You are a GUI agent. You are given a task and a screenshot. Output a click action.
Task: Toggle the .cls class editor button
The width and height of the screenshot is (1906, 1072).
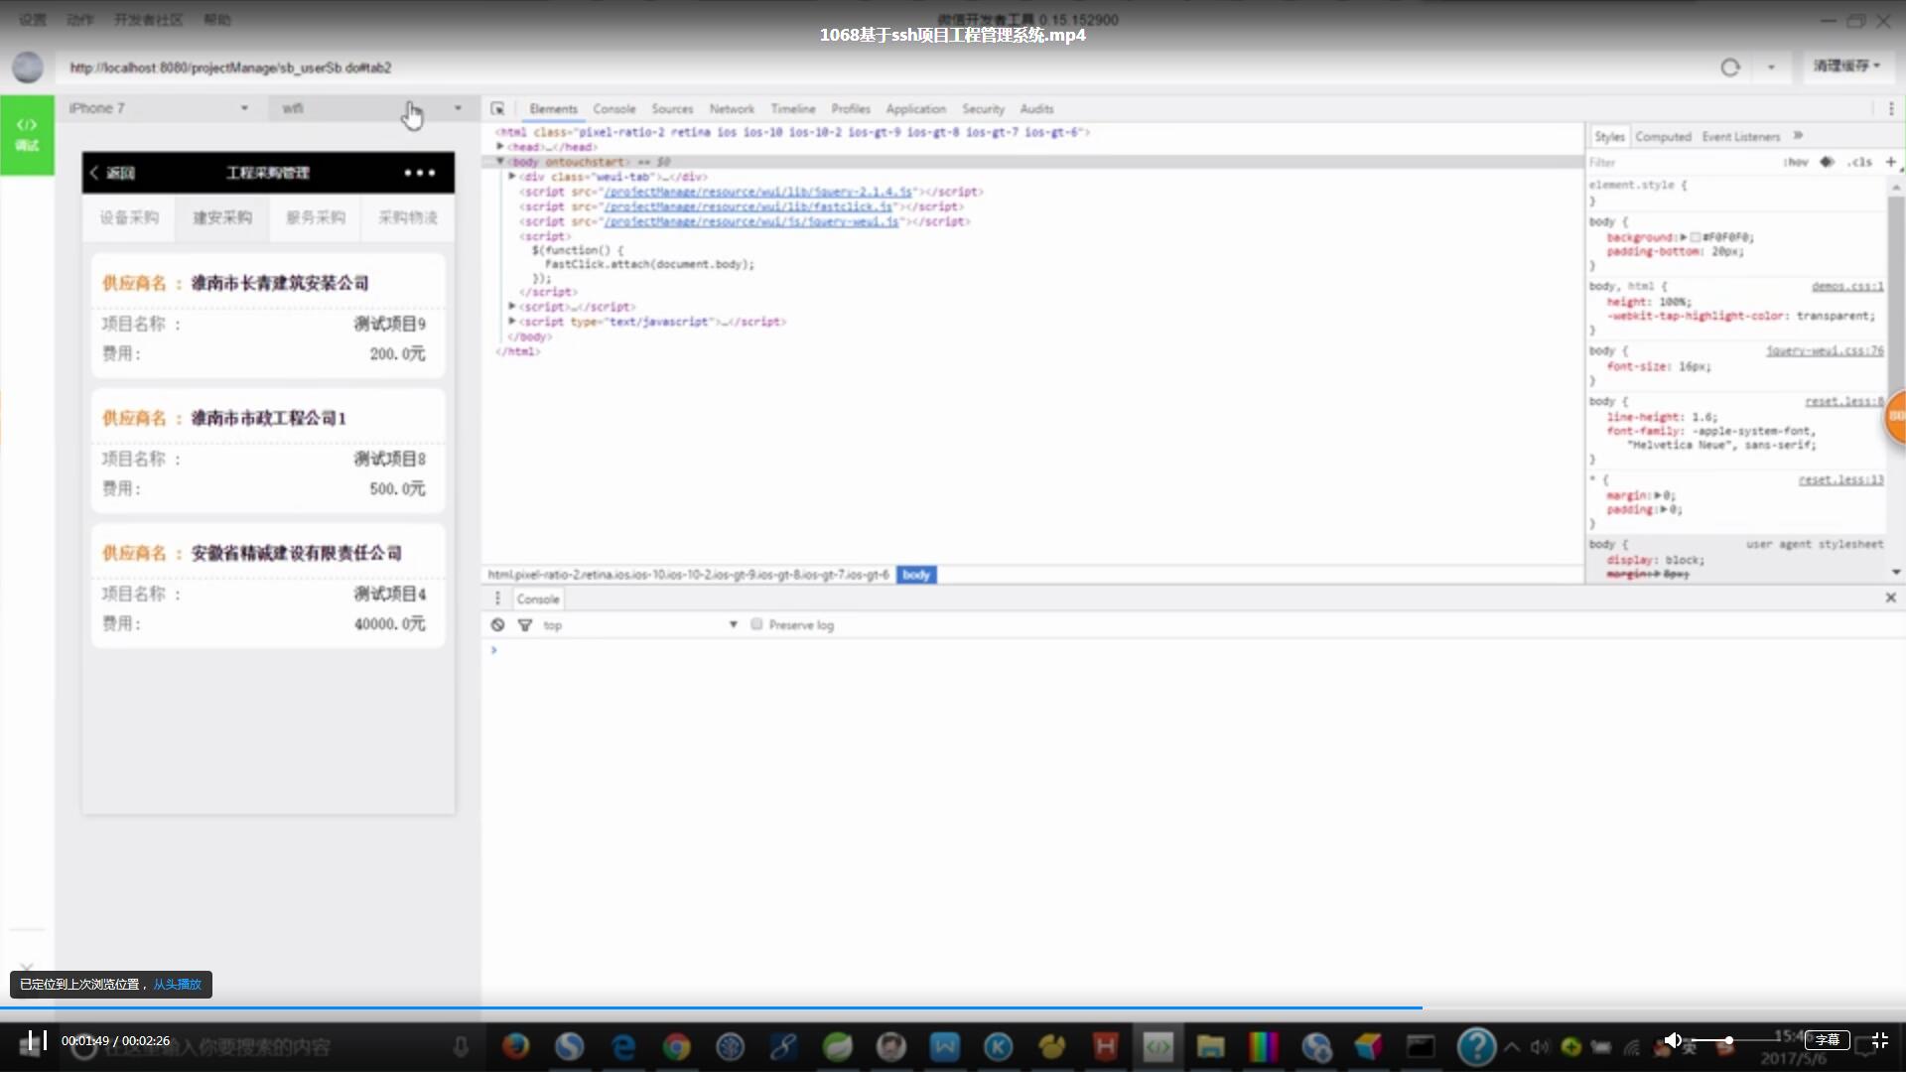[1861, 162]
